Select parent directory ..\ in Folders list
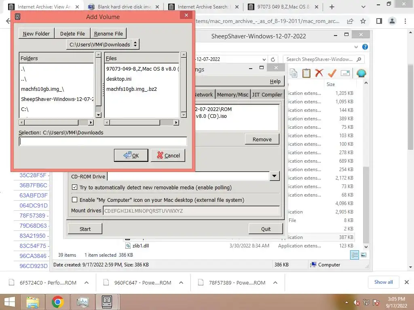Viewport: 414px width, 310px height. 24,79
